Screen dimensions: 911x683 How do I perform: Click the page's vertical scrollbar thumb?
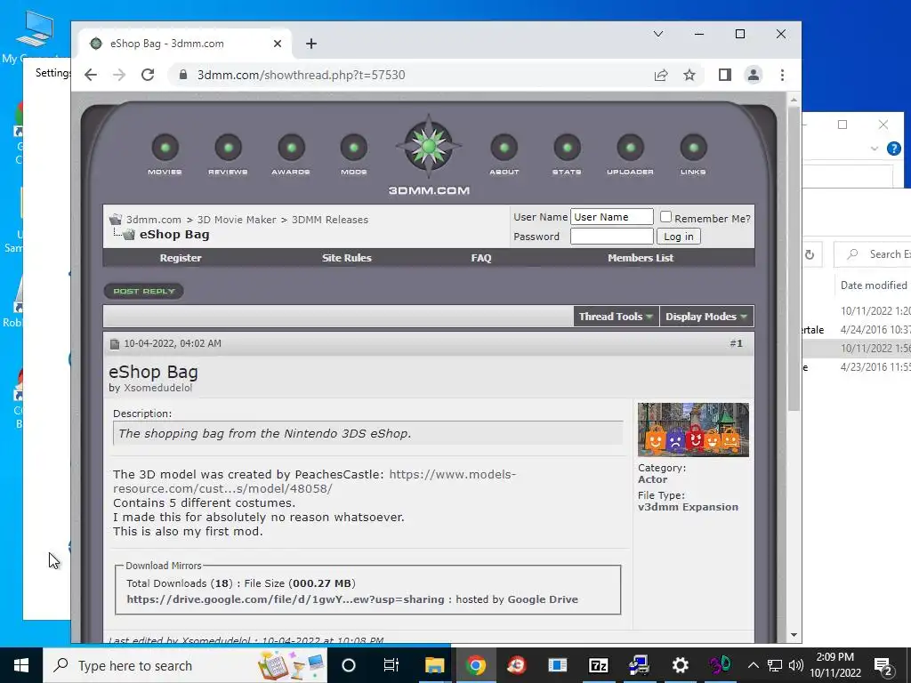(x=794, y=259)
